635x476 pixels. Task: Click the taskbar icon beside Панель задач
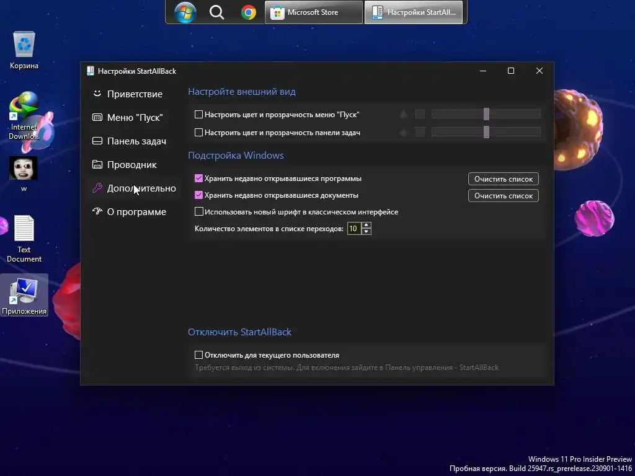pyautogui.click(x=97, y=141)
